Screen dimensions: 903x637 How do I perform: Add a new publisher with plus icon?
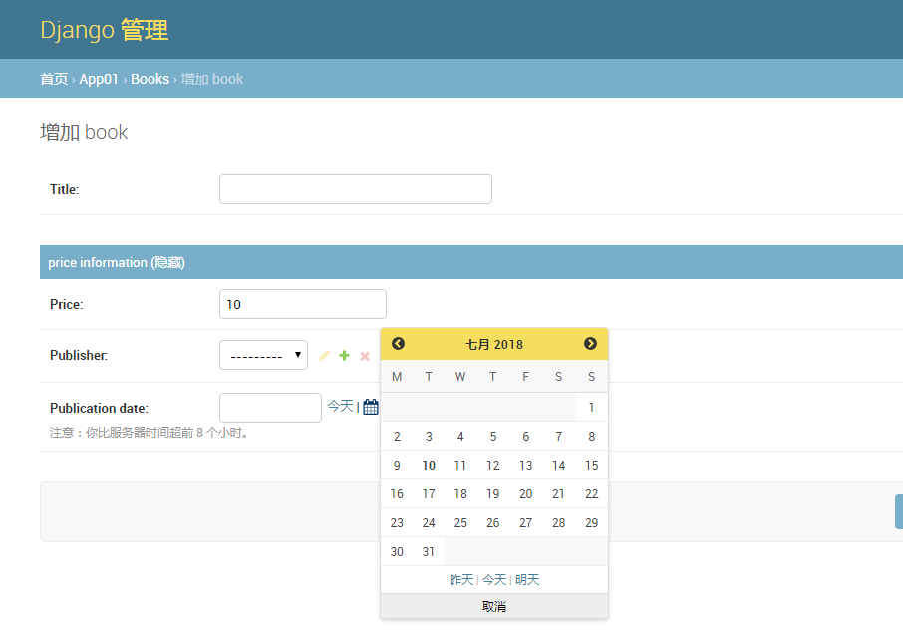point(345,355)
